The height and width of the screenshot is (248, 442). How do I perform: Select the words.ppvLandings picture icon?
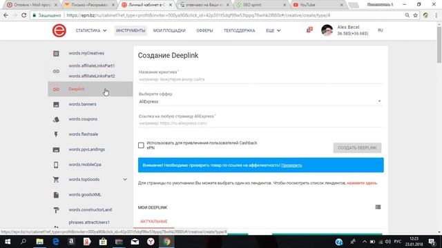[x=56, y=149]
